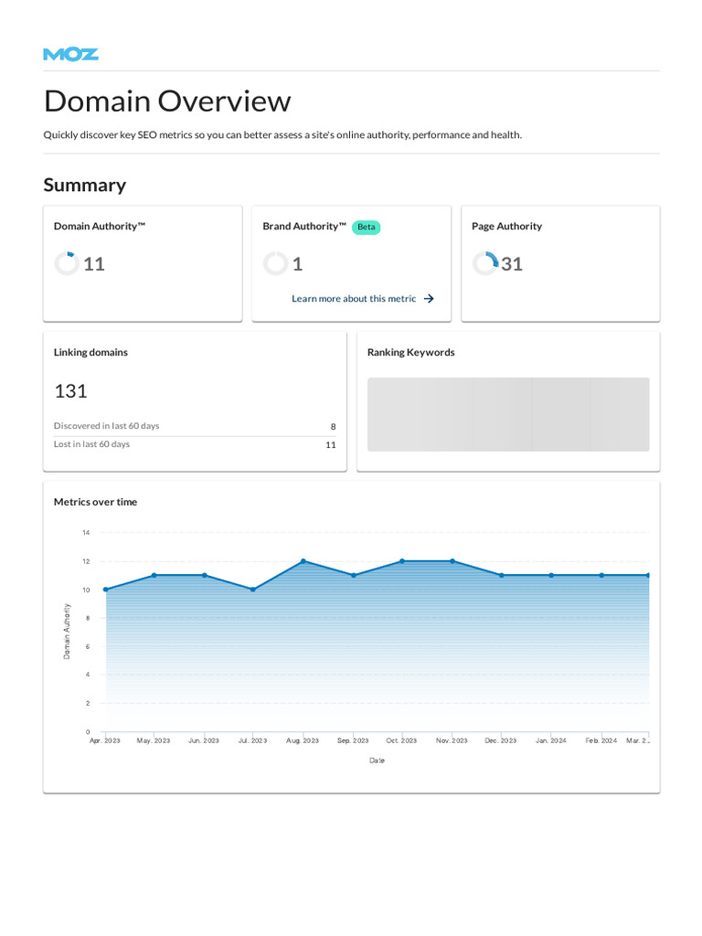Viewport: 702px width, 936px height.
Task: Click the Jan. 2024 data point
Action: tap(551, 576)
